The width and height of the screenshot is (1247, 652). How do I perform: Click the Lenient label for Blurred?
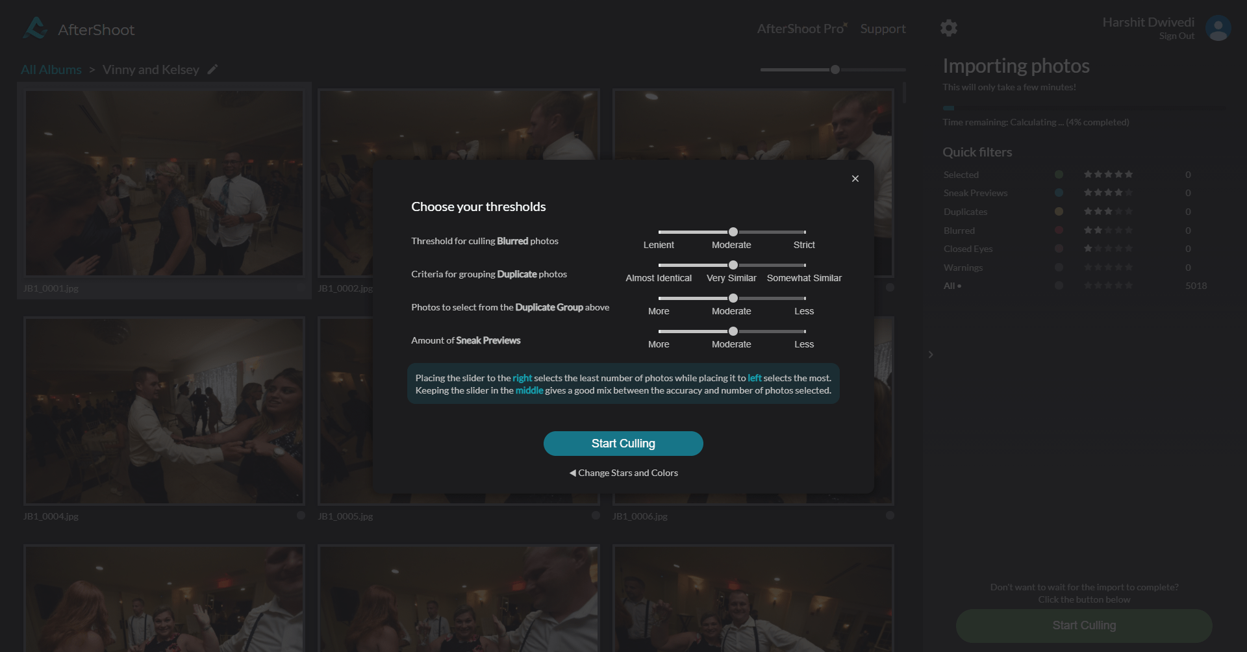click(x=659, y=245)
